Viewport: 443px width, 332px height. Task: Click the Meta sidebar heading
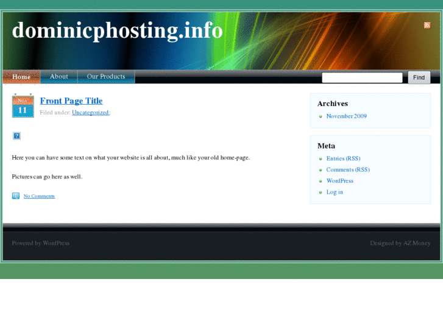pyautogui.click(x=327, y=146)
